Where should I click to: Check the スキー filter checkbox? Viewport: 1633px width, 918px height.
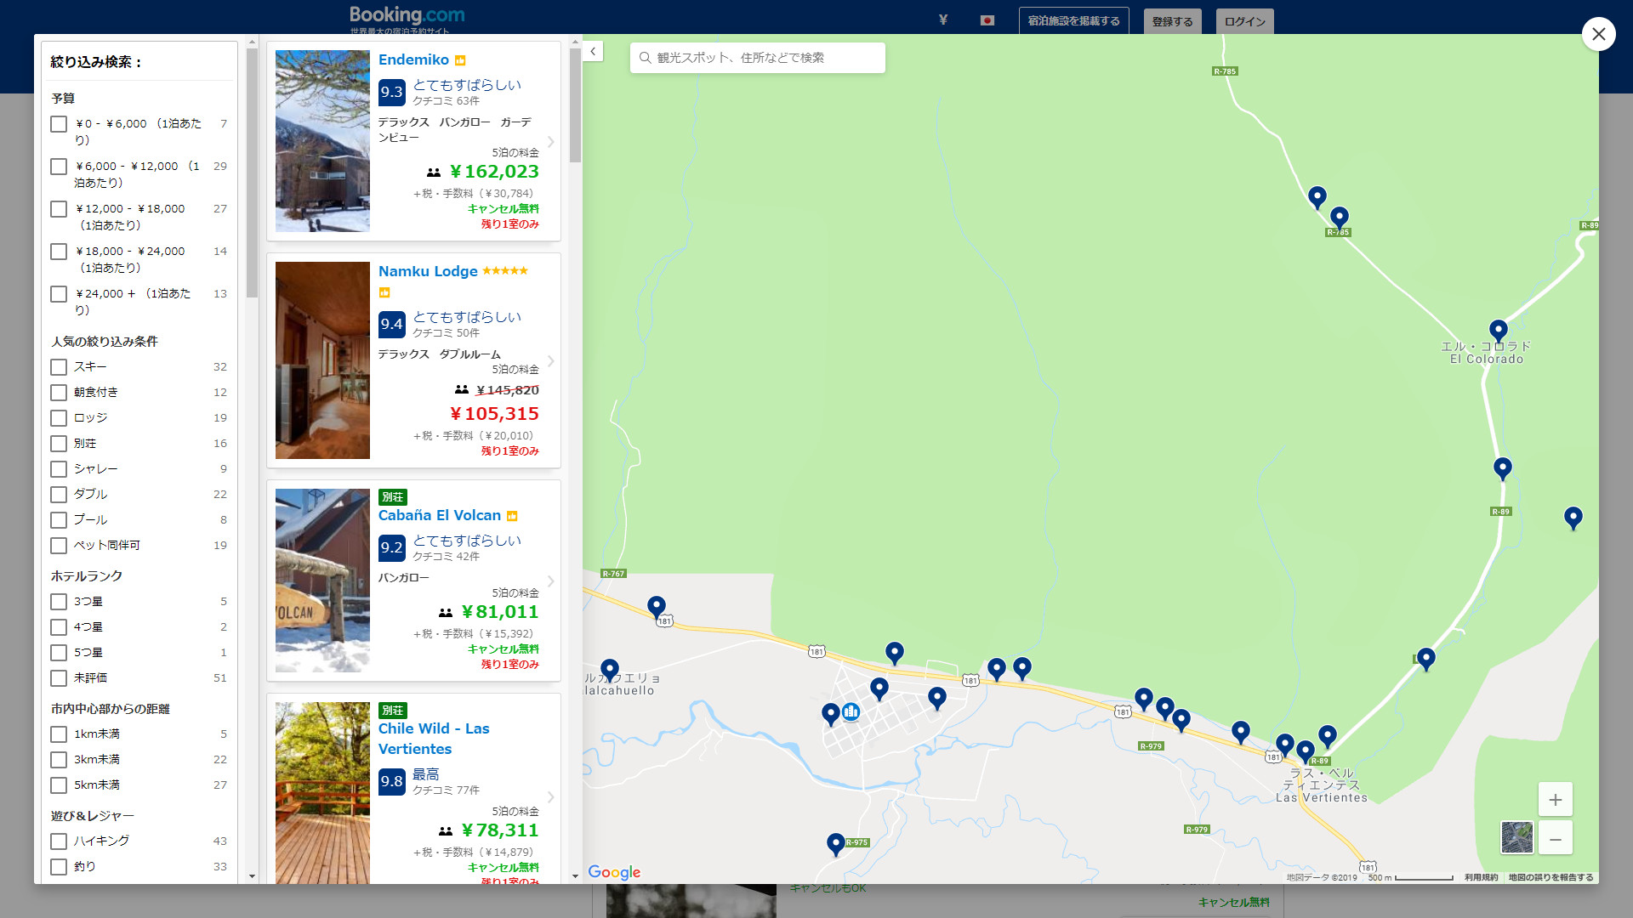coord(59,367)
